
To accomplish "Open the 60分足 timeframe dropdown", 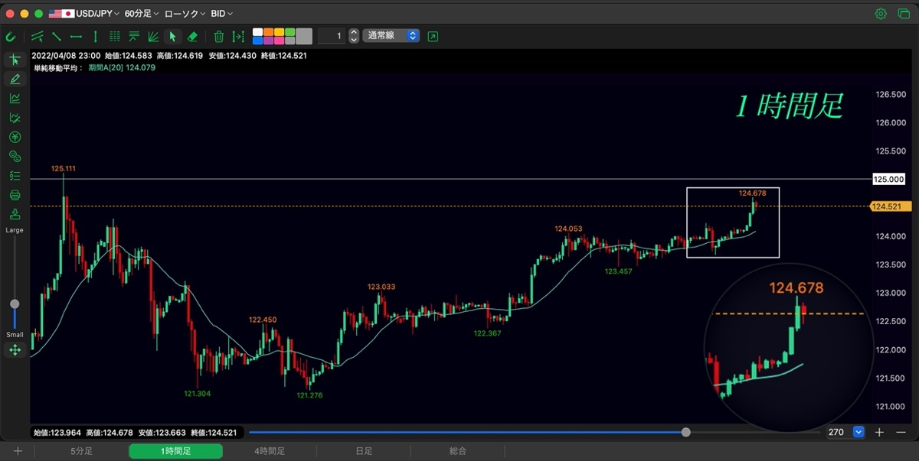I will 142,14.
